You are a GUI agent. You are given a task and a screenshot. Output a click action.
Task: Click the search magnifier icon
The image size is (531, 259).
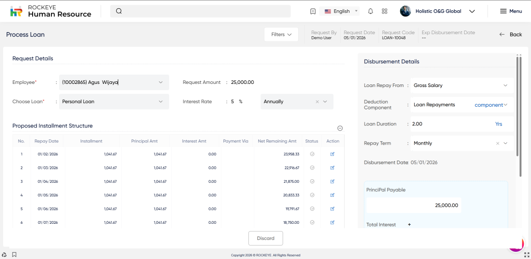[x=119, y=11]
